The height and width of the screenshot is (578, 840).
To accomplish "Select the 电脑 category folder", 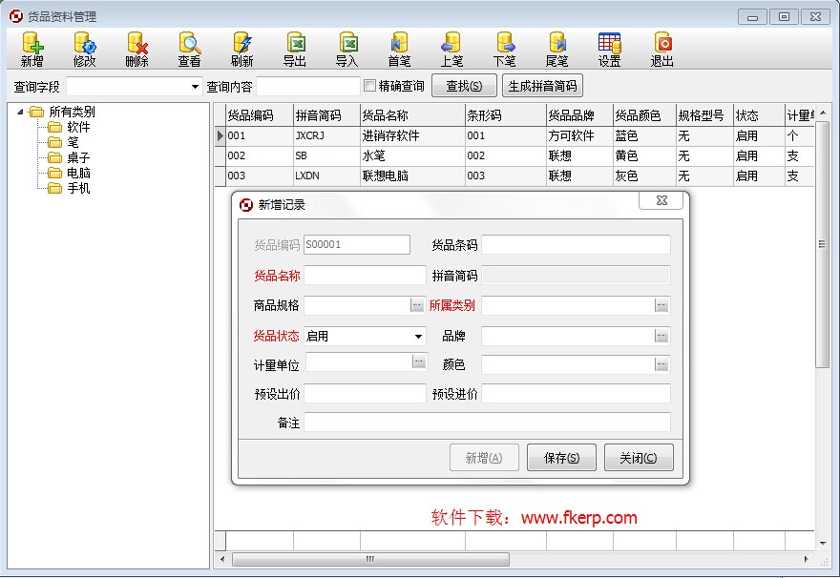I will click(x=70, y=173).
